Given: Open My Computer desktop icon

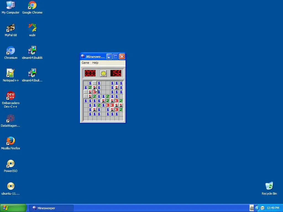Looking at the screenshot, I should (11, 8).
